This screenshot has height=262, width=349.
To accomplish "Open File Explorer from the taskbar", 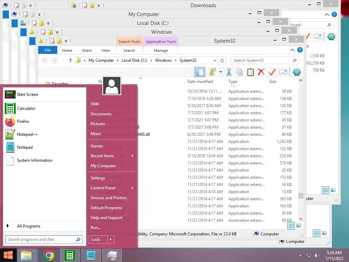I will (26, 255).
